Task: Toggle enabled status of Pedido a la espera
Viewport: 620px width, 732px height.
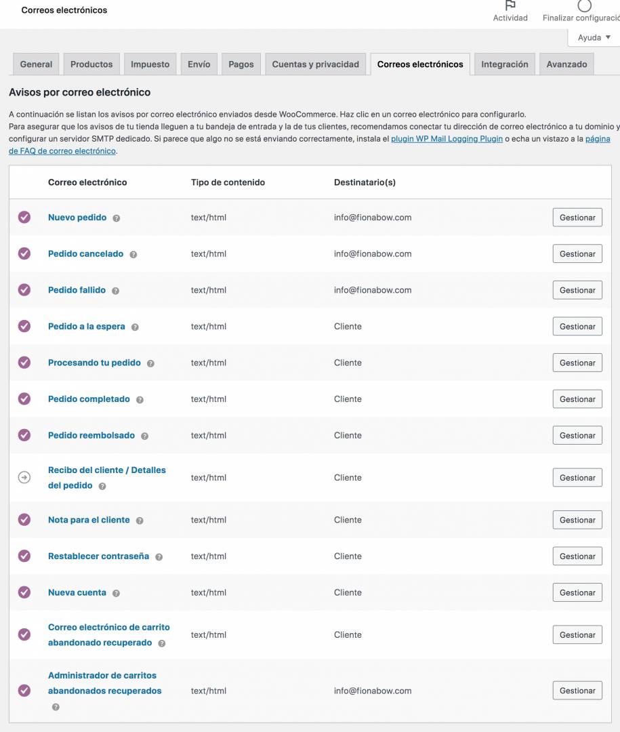Action: (x=24, y=326)
